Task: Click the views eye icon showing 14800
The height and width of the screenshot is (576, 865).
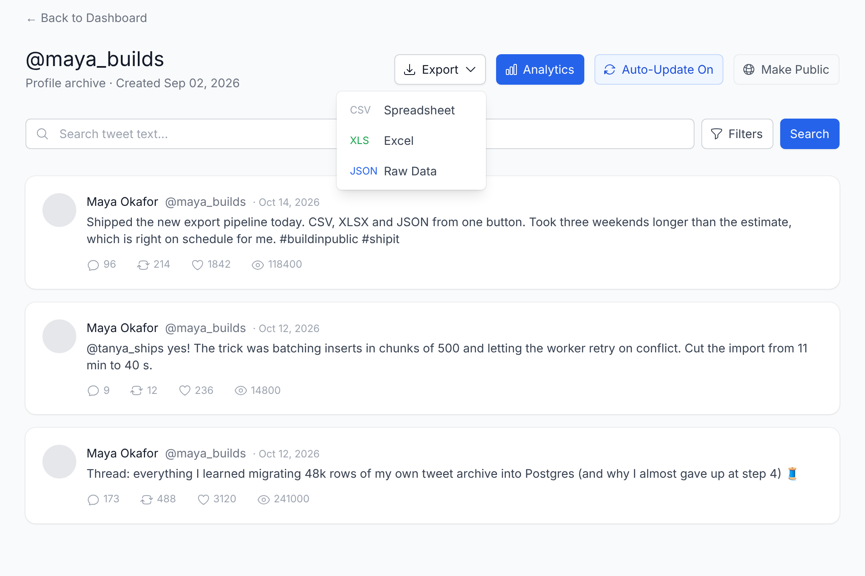Action: click(241, 390)
